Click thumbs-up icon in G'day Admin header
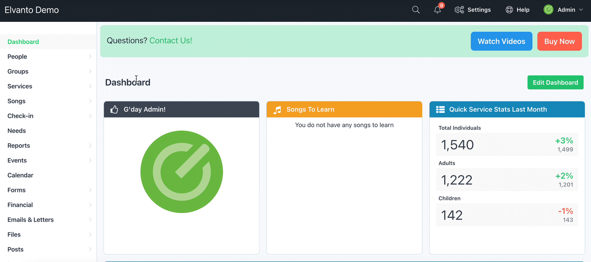591x262 pixels. (x=114, y=109)
